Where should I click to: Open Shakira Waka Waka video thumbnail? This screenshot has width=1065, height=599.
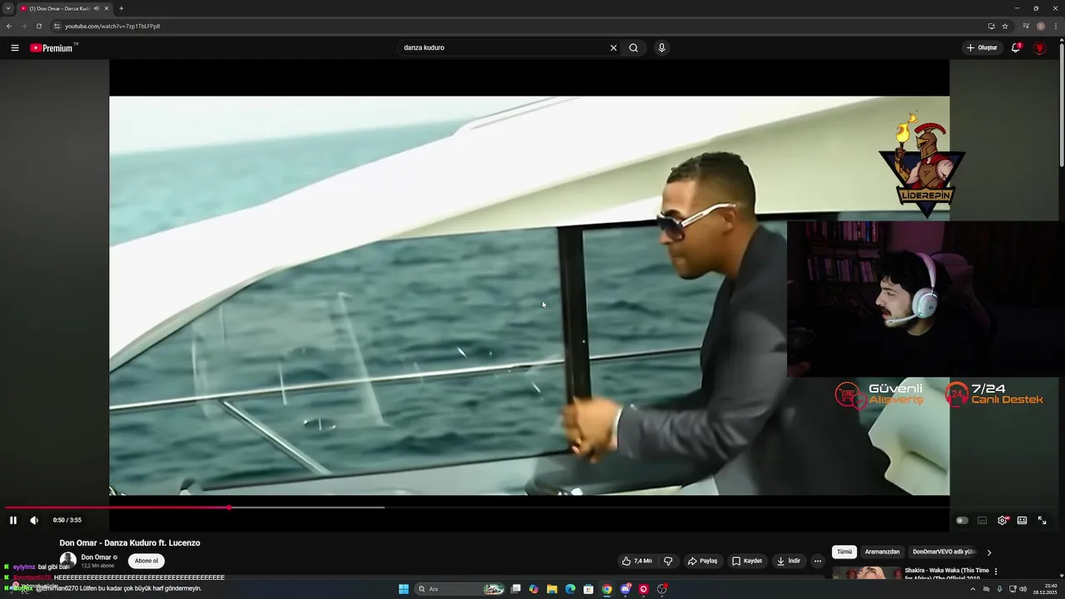tap(866, 572)
